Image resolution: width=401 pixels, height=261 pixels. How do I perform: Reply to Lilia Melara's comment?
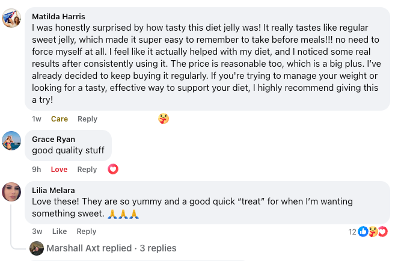point(87,232)
